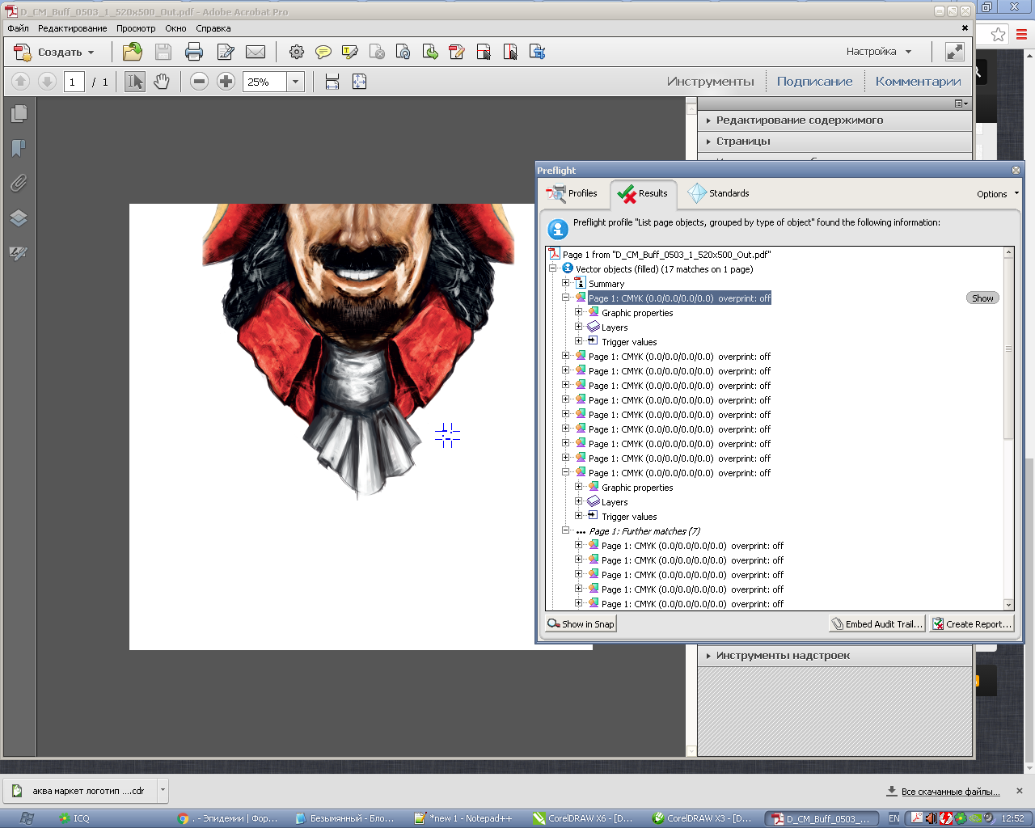
Task: Collapse the Vector objects (filled) group
Action: click(x=553, y=268)
